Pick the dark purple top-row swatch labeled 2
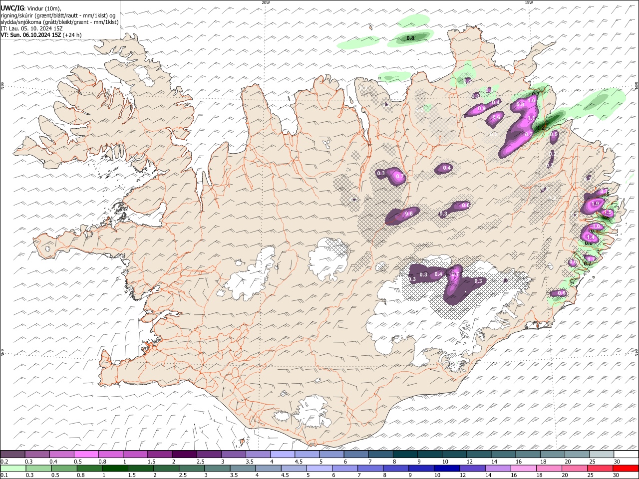The width and height of the screenshot is (639, 479). point(184,455)
